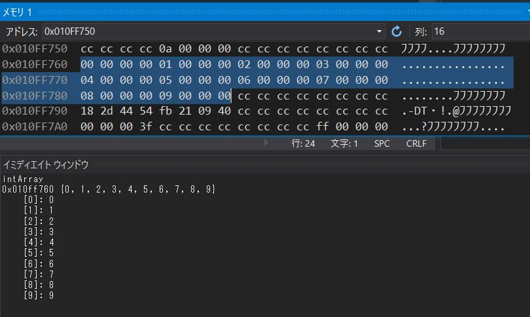Click the 2d byte in 0x010FF790 row

click(107, 111)
